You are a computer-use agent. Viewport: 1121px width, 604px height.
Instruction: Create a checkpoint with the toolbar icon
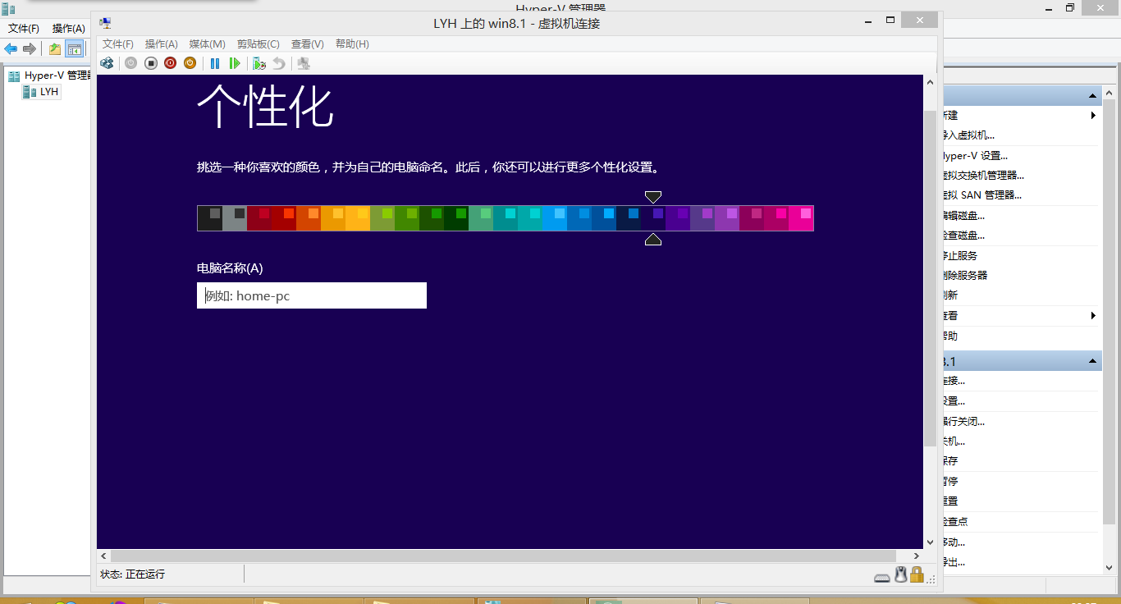259,63
